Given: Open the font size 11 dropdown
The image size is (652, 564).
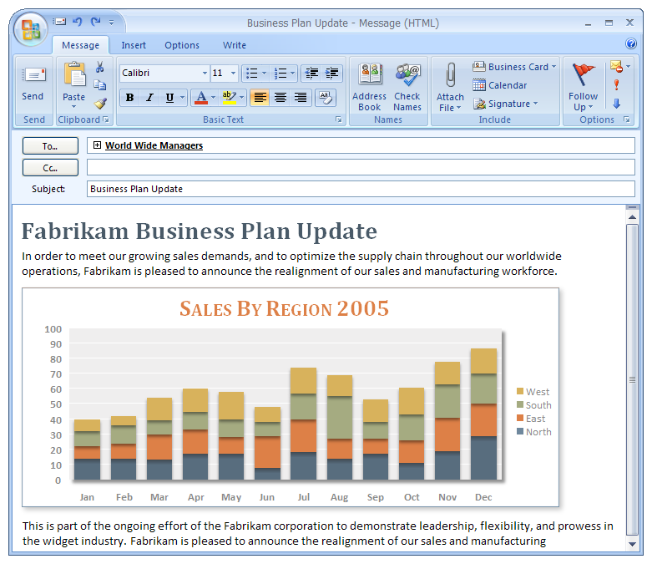Looking at the screenshot, I should pyautogui.click(x=233, y=73).
